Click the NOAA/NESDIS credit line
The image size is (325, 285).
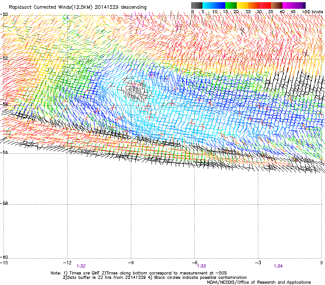(259, 282)
